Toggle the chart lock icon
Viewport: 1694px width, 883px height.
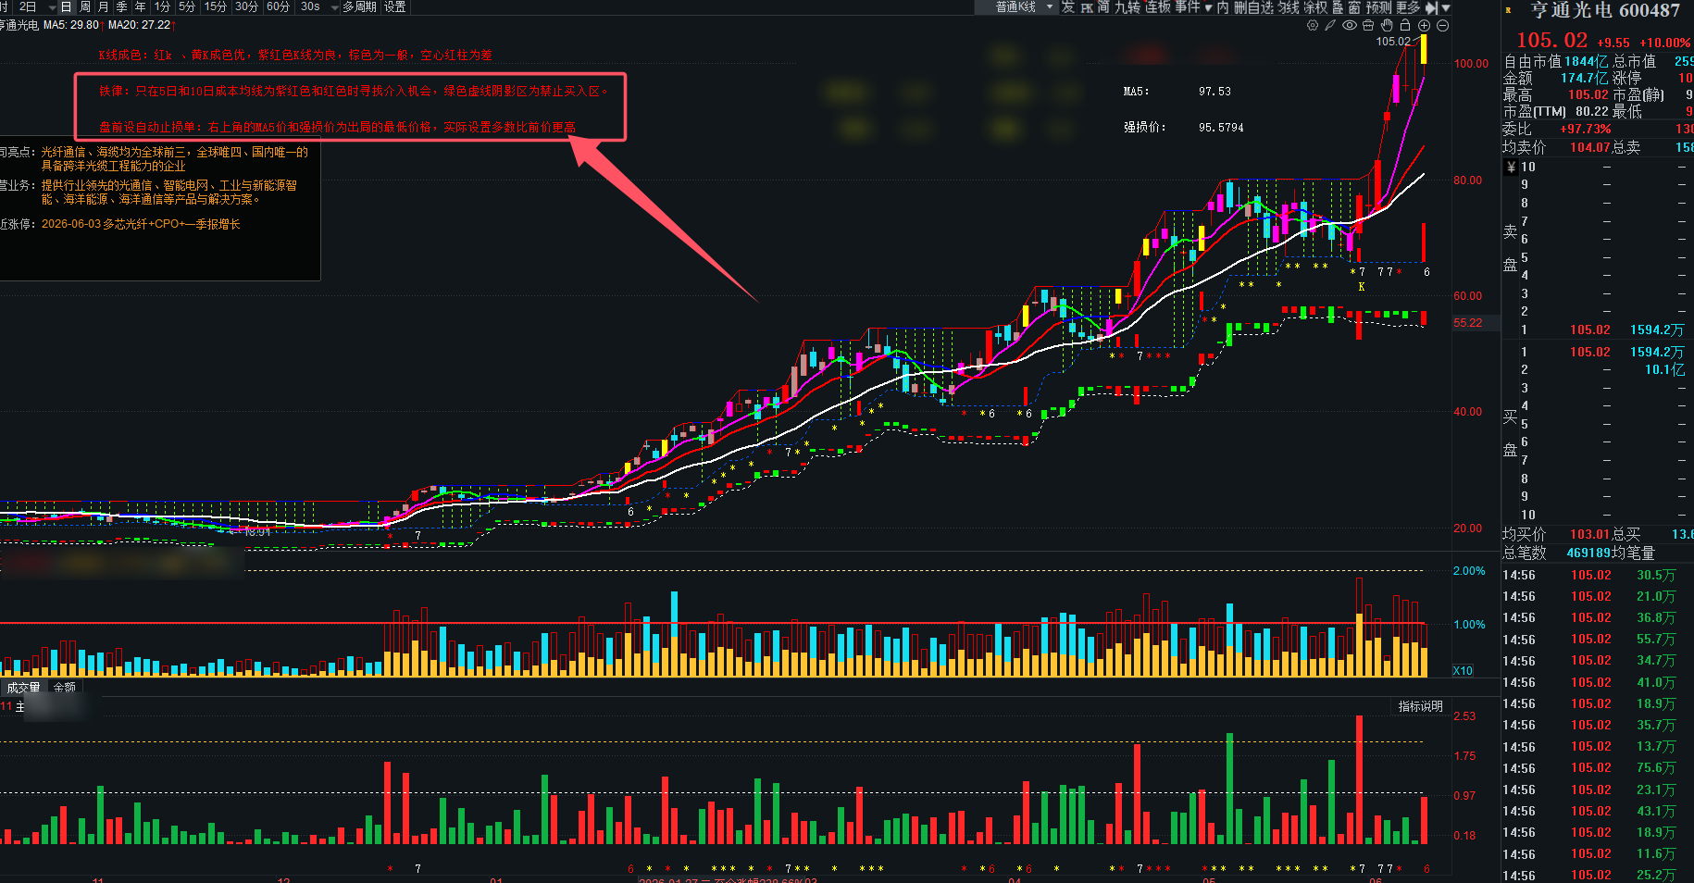click(1405, 26)
